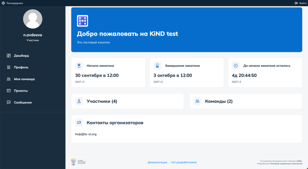Click the clock icon on countdown card
Screen dimensions: 308x169
(x=235, y=66)
